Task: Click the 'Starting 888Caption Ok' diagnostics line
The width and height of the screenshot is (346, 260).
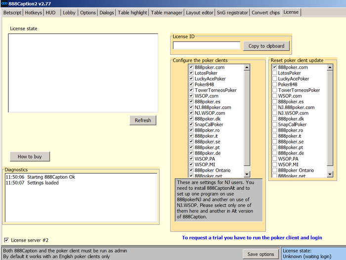Action: 41,177
